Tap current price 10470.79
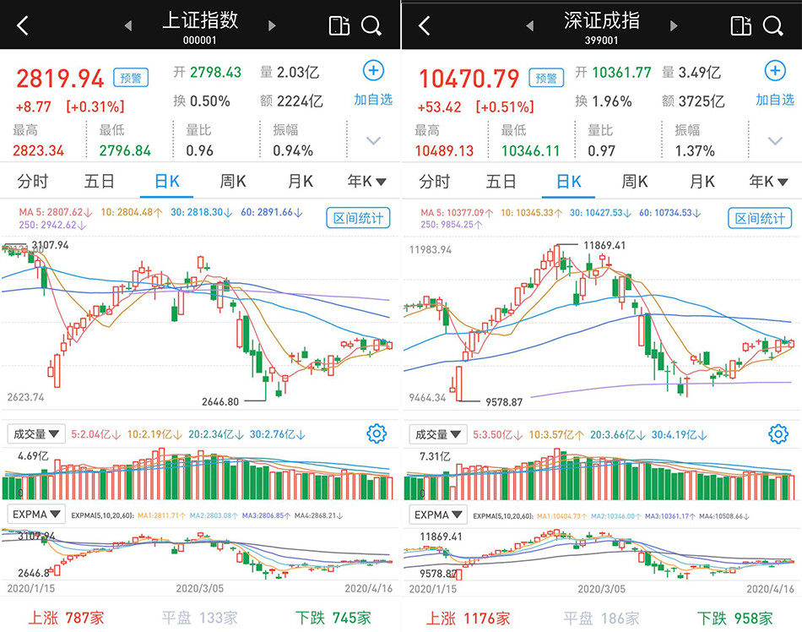Screen dimensions: 802x632 pyautogui.click(x=469, y=79)
